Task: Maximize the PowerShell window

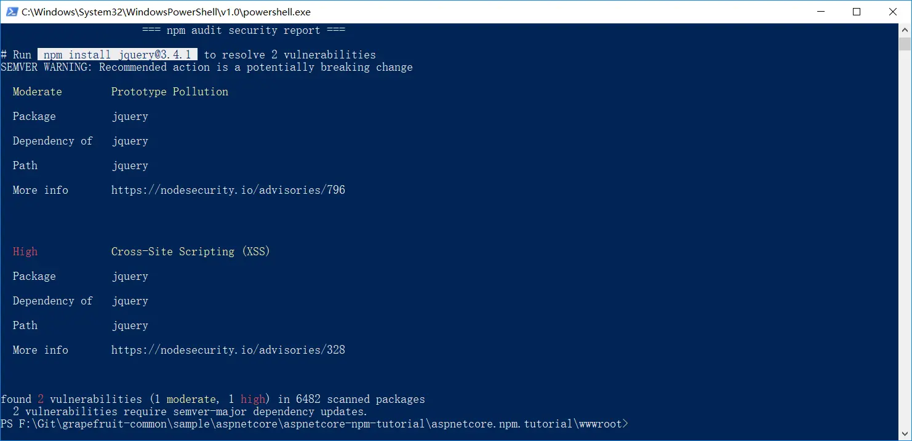Action: (857, 12)
